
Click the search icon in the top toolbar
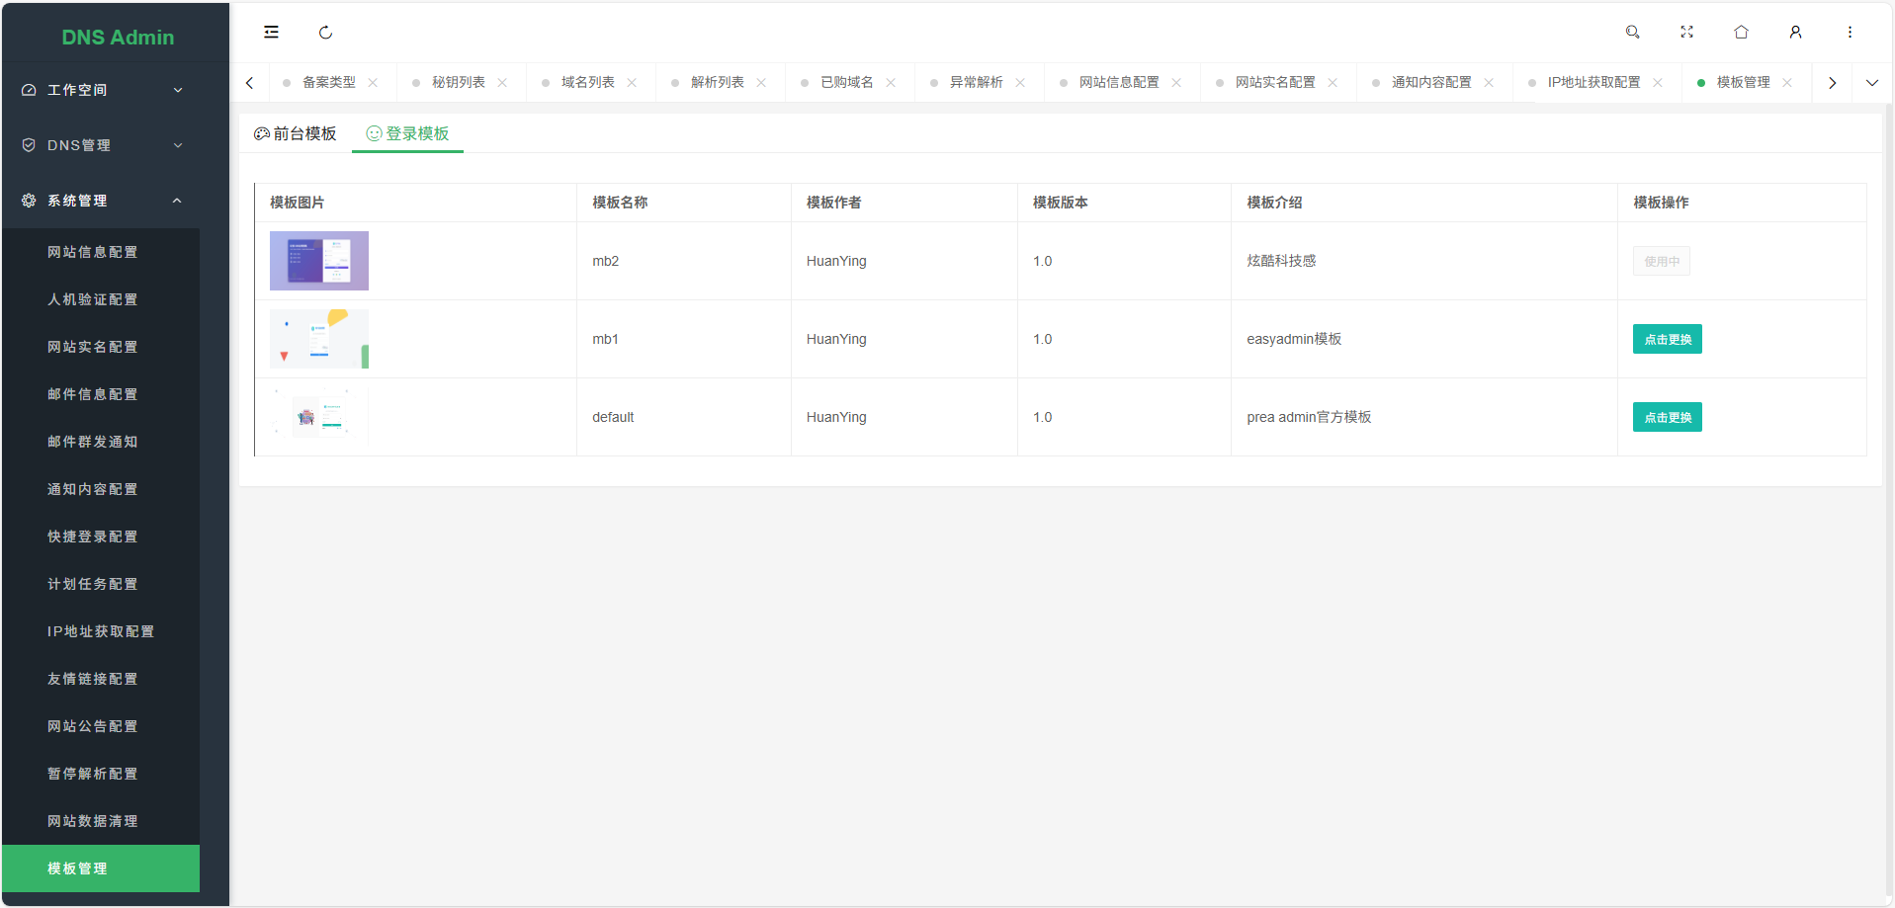[1633, 32]
